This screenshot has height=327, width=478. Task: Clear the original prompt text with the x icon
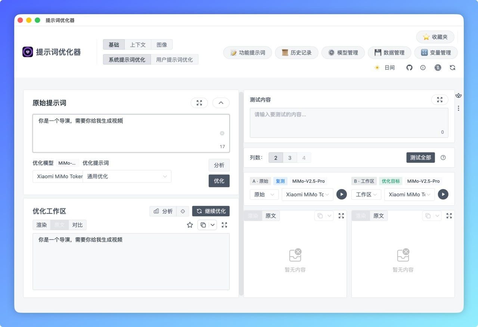tap(222, 133)
